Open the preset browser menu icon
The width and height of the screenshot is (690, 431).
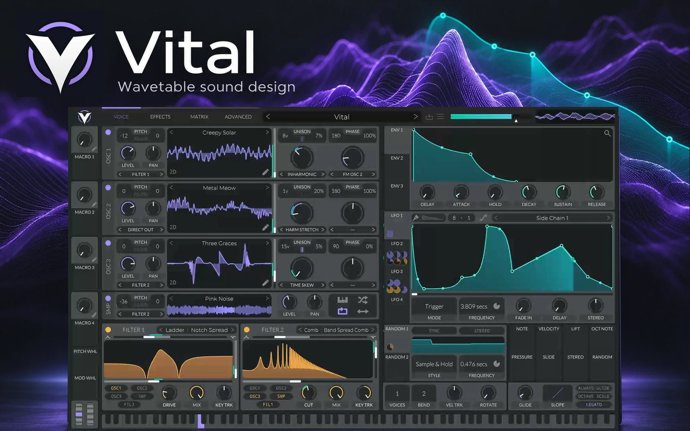point(440,117)
